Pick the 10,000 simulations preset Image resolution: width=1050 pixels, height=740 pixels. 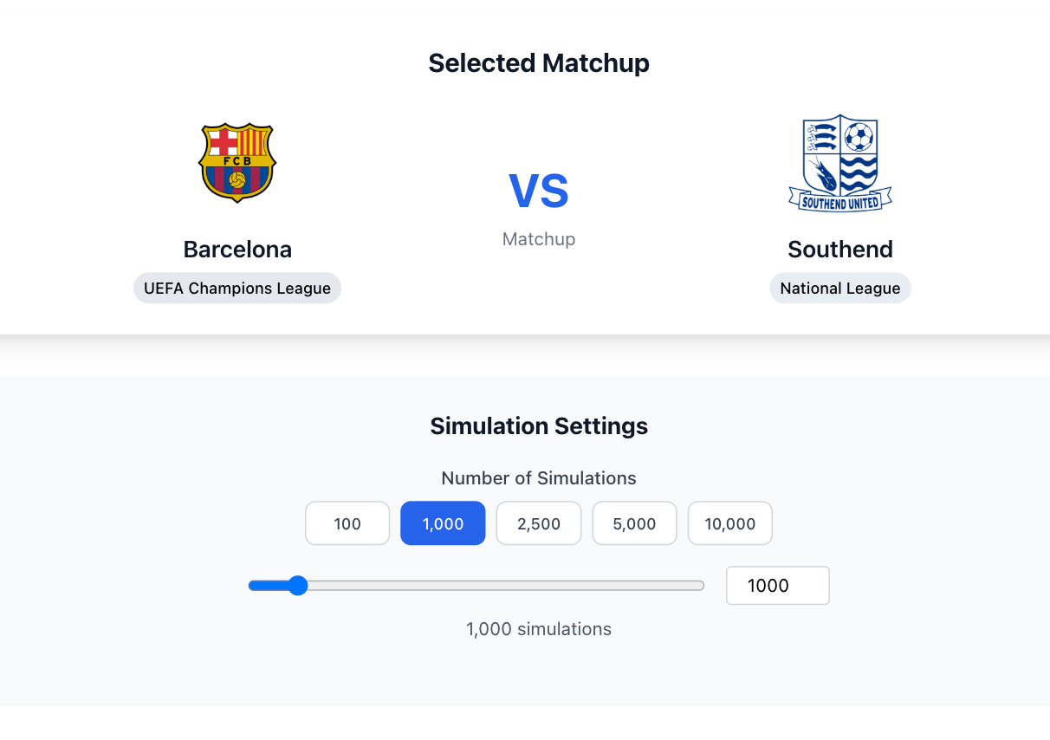pos(730,523)
